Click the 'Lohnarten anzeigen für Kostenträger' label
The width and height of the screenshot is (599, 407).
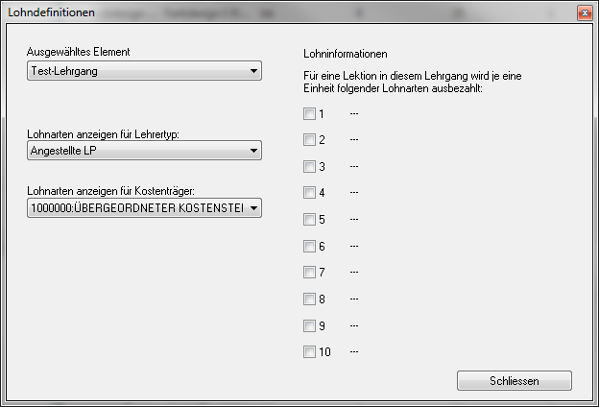pyautogui.click(x=110, y=191)
